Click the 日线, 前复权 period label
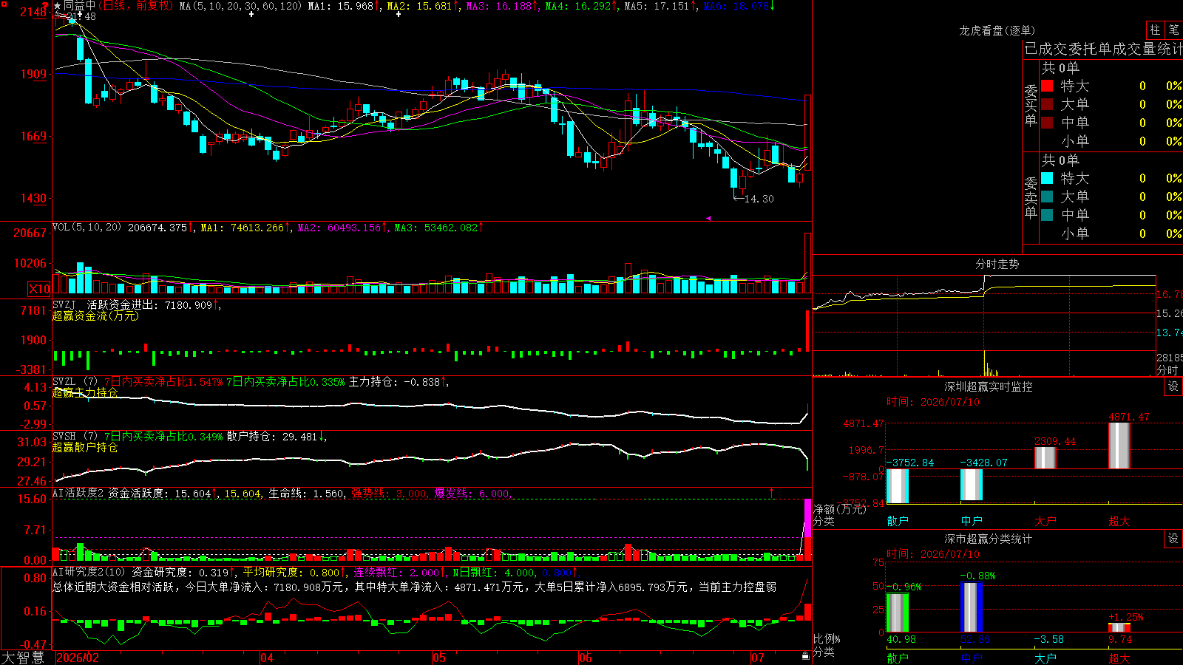1183x665 pixels. click(x=136, y=6)
